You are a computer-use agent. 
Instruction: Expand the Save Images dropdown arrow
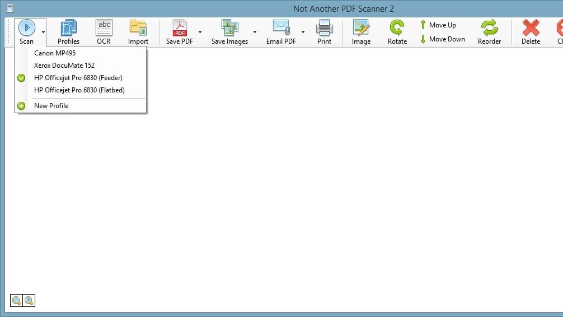[x=255, y=32]
